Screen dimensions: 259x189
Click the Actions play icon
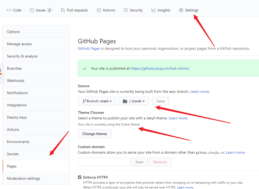pos(99,10)
